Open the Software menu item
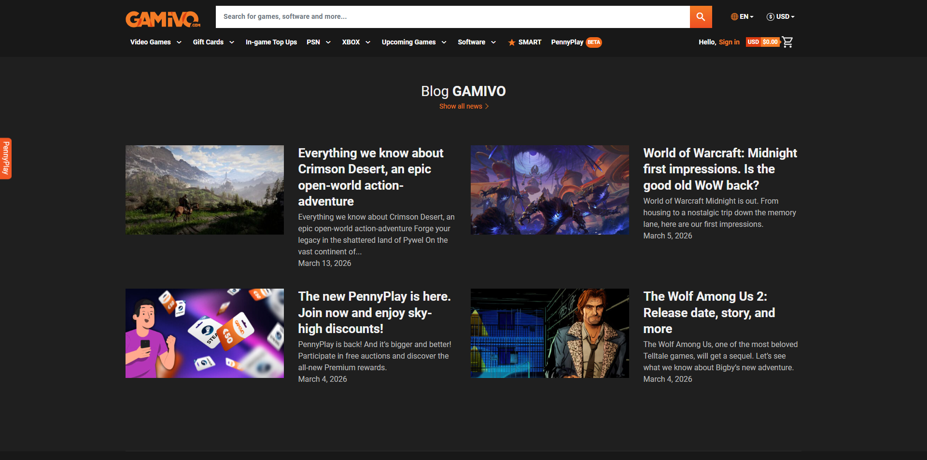Screen dimensions: 927x460 [472, 42]
